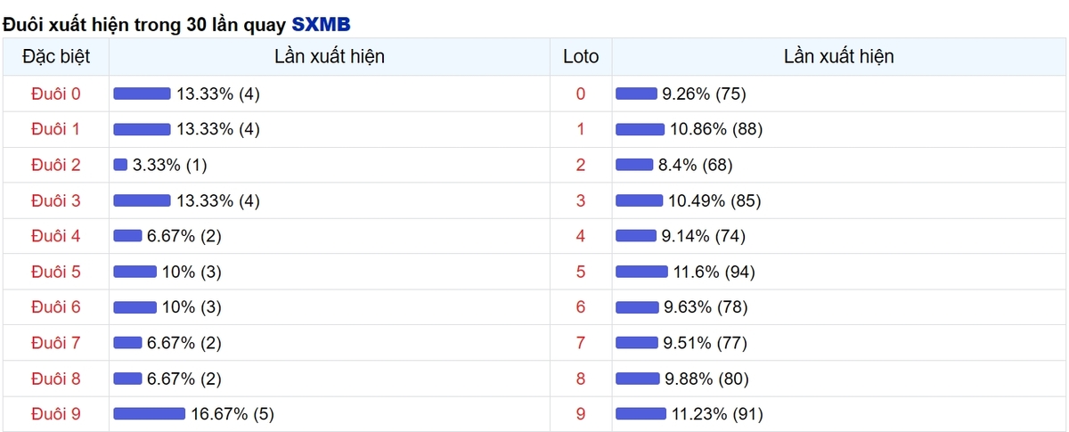Click the Đặc biệt column header
Viewport: 1069px width, 432px height.
pos(55,57)
